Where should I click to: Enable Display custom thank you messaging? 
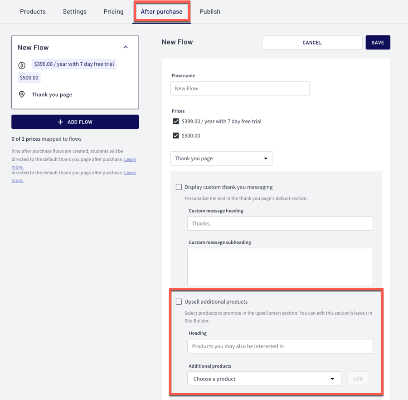(179, 187)
